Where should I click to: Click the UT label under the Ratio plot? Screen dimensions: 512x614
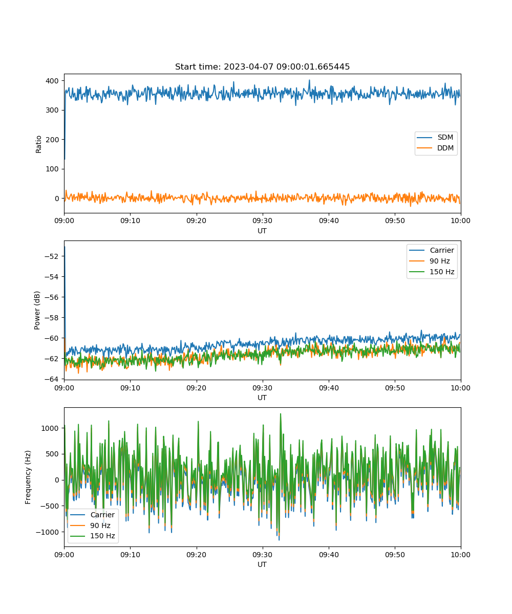262,231
